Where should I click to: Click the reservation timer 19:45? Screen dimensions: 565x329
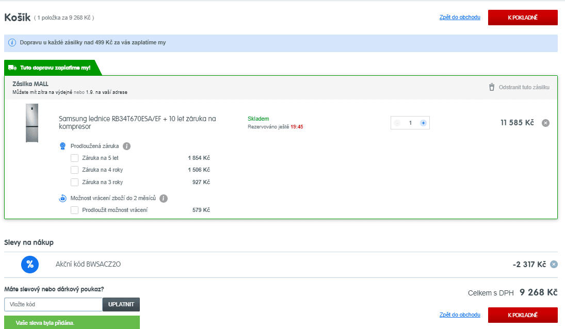click(x=297, y=127)
